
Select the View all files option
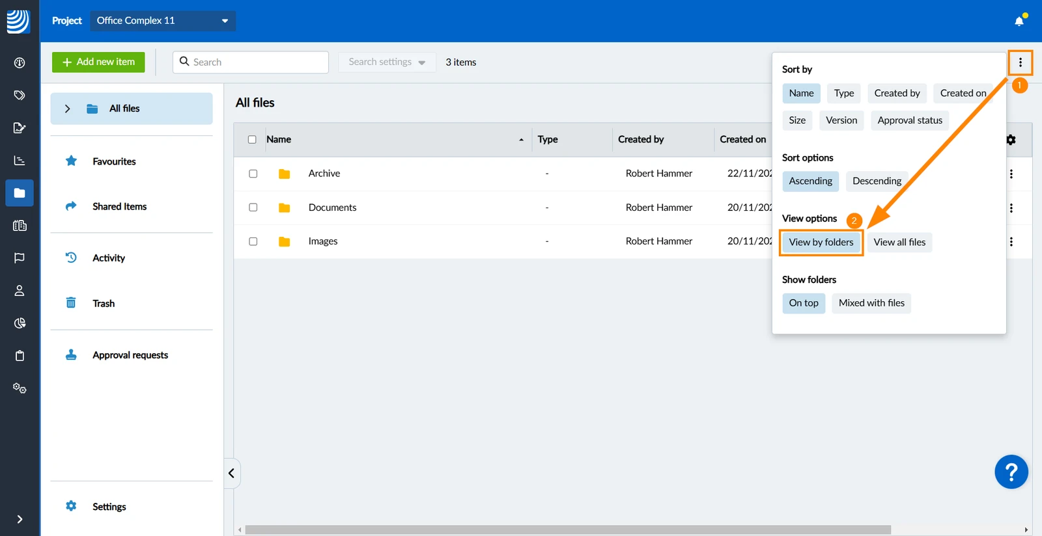tap(899, 242)
